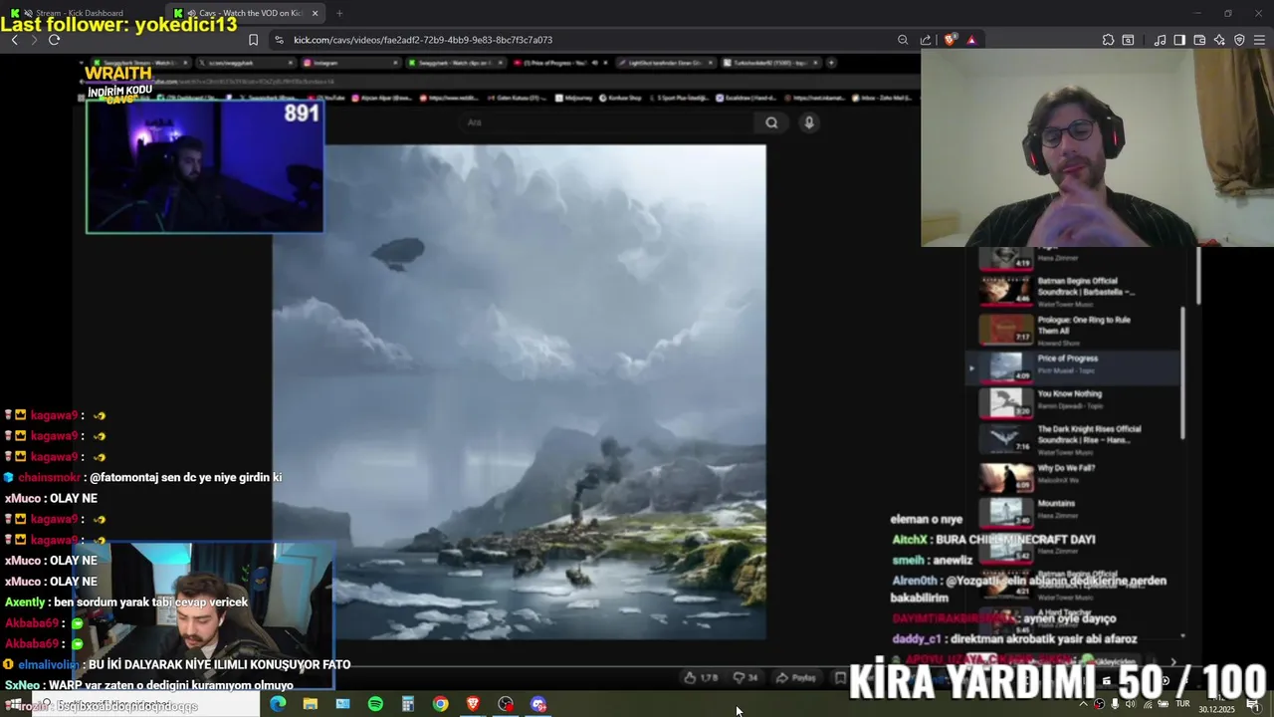Click the landscape painting video frame
1274x717 pixels.
pos(520,392)
